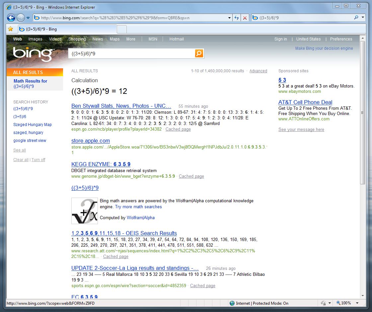Turn off search history
This screenshot has width=372, height=312.
click(38, 160)
